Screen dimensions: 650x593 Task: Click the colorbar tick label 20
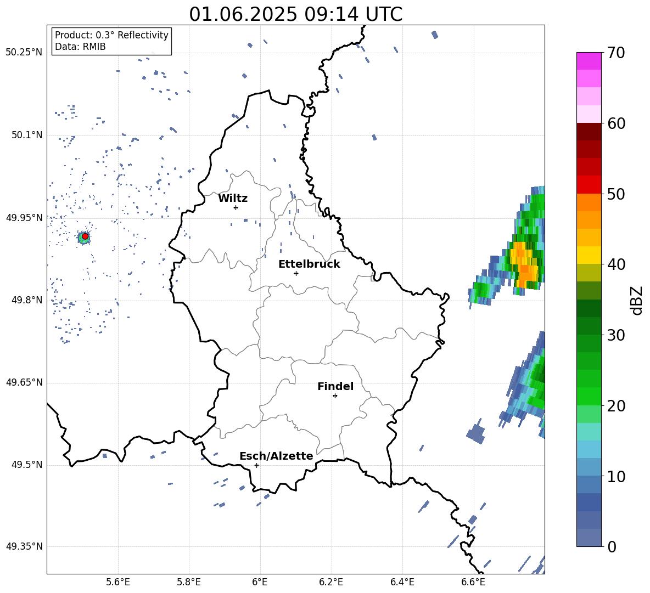click(617, 406)
